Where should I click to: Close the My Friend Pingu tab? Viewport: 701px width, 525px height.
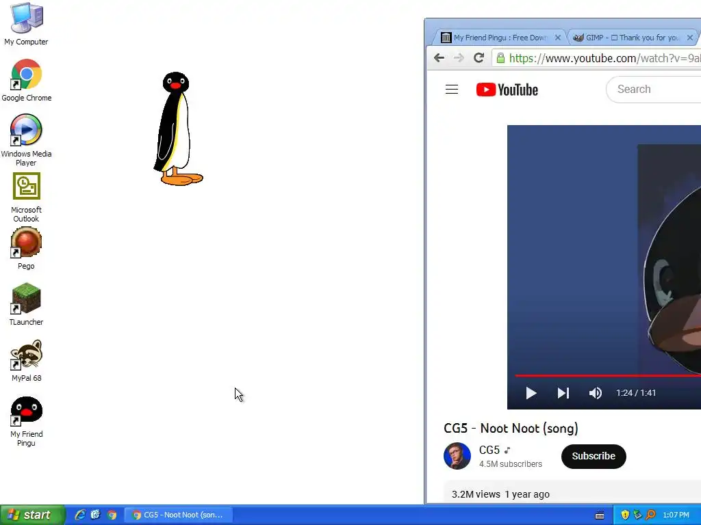tap(557, 38)
